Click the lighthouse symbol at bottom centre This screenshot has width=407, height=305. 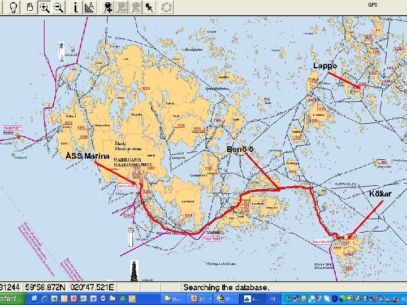pyautogui.click(x=134, y=271)
